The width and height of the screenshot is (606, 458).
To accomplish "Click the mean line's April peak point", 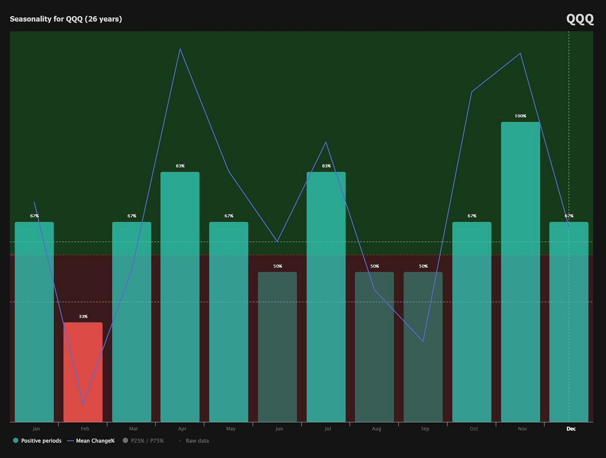I will [180, 49].
